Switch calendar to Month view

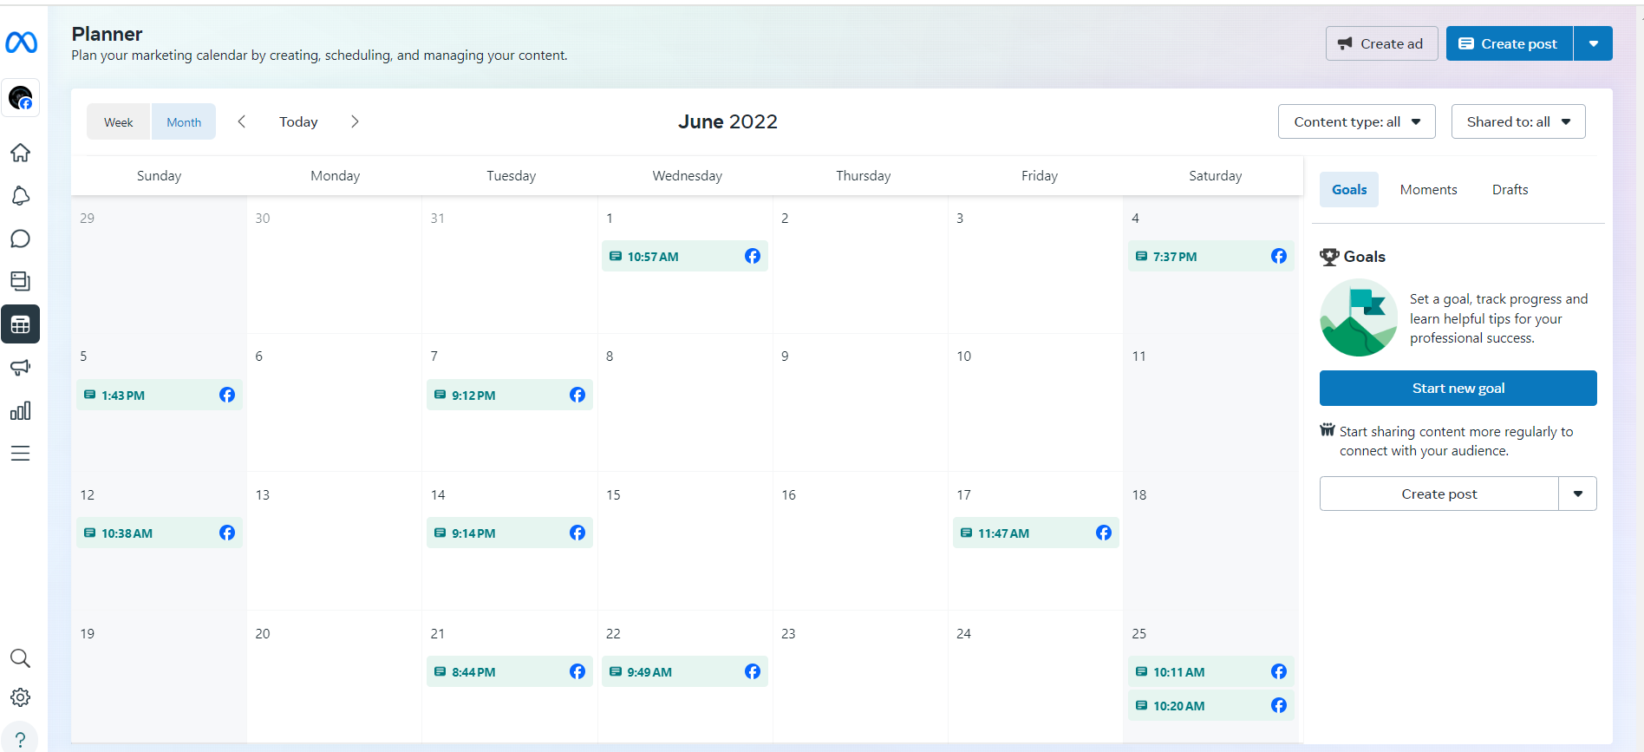pos(184,122)
